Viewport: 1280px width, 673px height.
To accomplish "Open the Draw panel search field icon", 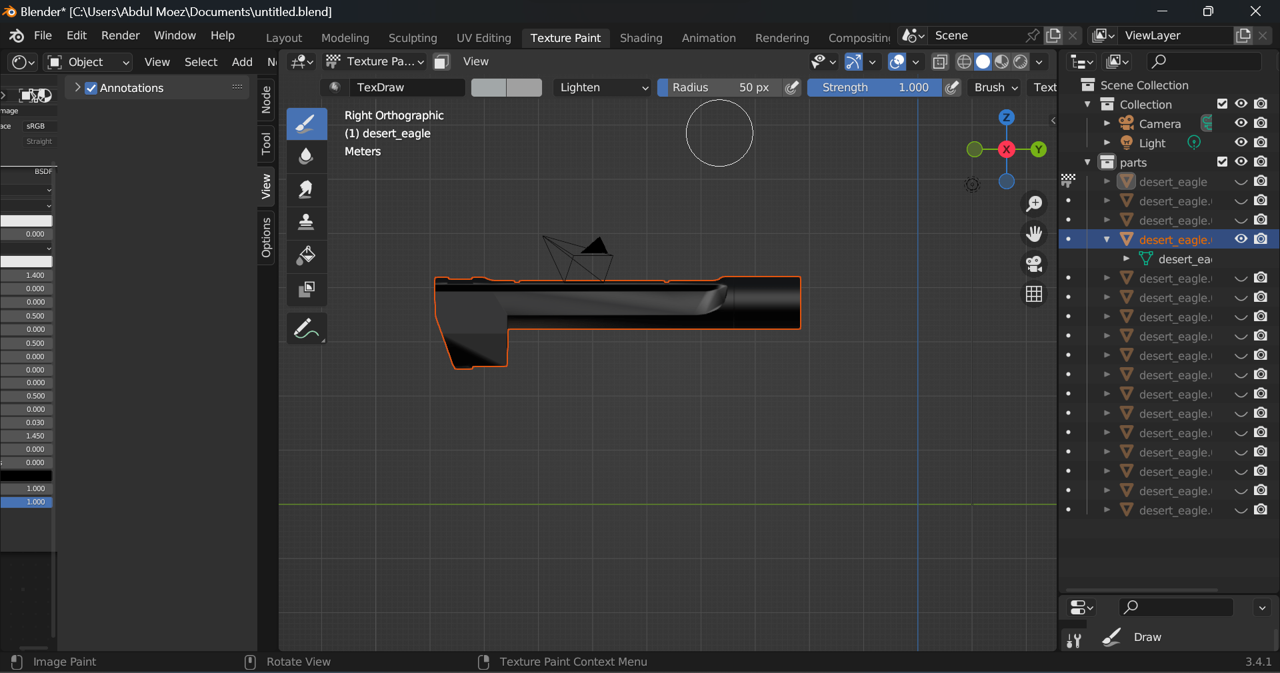I will (x=1131, y=608).
